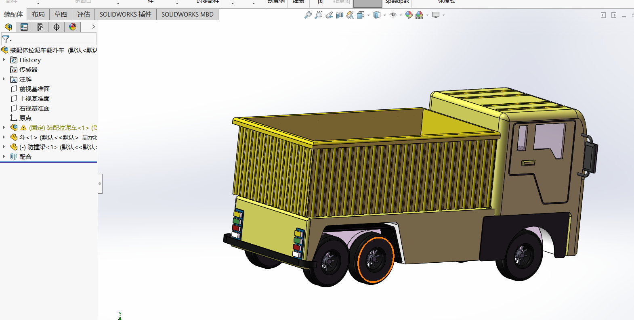The width and height of the screenshot is (634, 320).
Task: Open the DisplayManager color ball panel
Action: 73,27
